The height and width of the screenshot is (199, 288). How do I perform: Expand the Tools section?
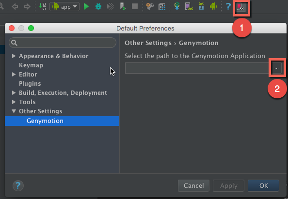(x=14, y=102)
